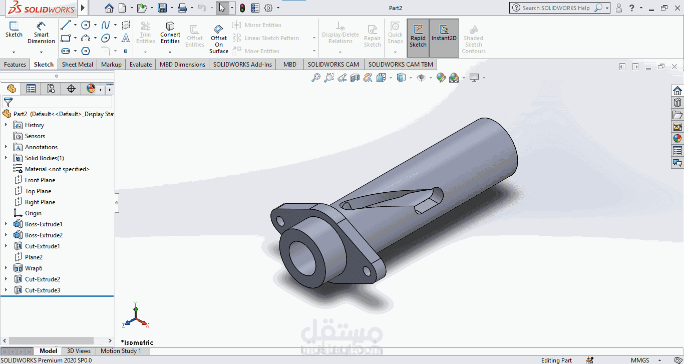The image size is (684, 364).
Task: Switch to Motion Study 1 tab
Action: click(121, 351)
